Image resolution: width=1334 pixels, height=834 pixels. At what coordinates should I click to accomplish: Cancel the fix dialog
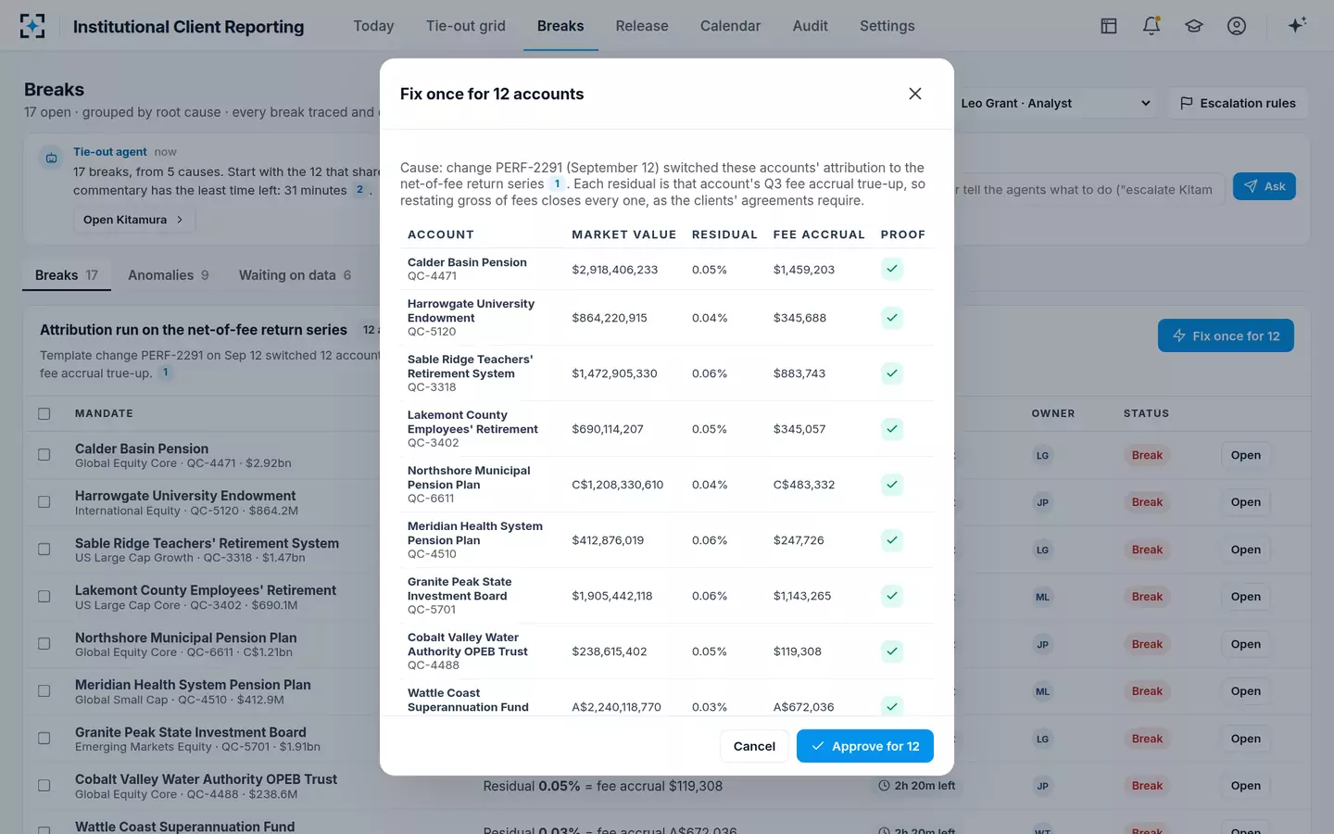click(754, 746)
